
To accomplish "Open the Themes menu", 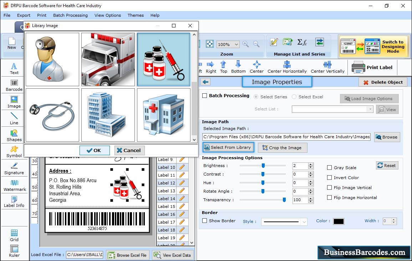I will [136, 15].
